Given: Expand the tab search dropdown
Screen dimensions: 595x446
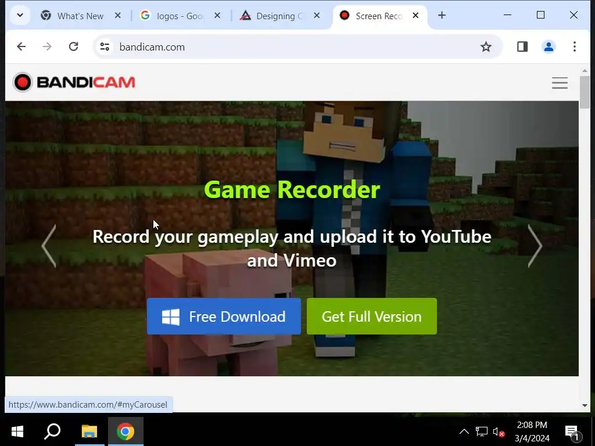Looking at the screenshot, I should tap(20, 16).
